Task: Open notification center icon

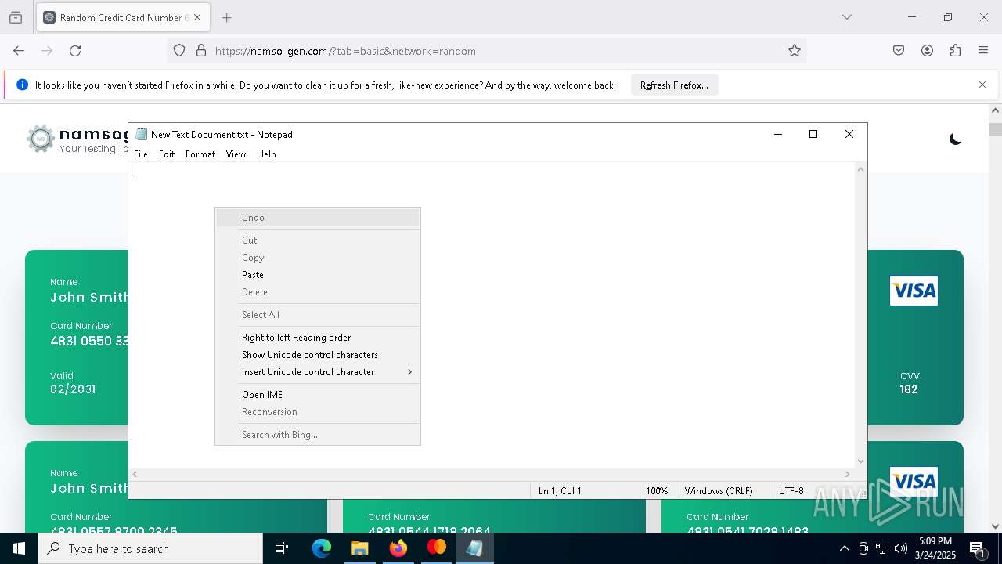Action: pyautogui.click(x=978, y=548)
